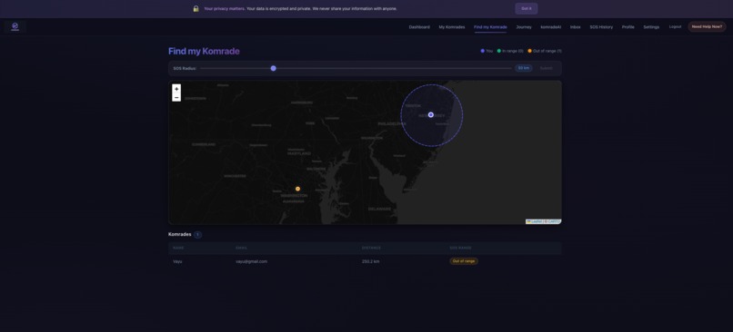Click the name Vayu in table
The width and height of the screenshot is (733, 332).
click(177, 261)
